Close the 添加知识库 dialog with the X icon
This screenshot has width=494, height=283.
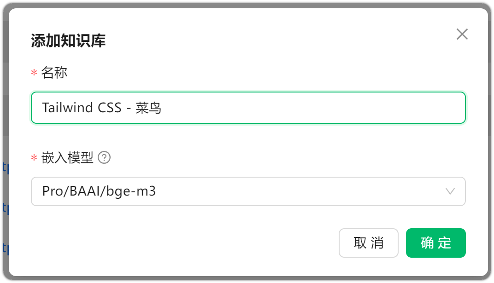click(462, 34)
